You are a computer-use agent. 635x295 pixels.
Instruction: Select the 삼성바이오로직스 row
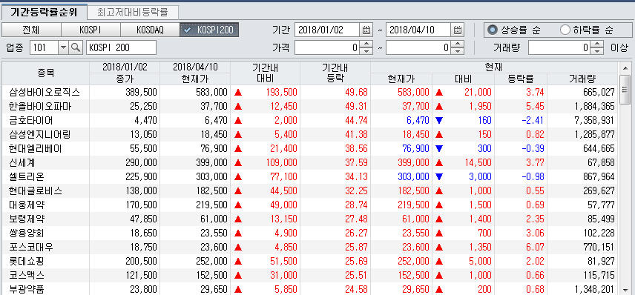tap(310, 92)
